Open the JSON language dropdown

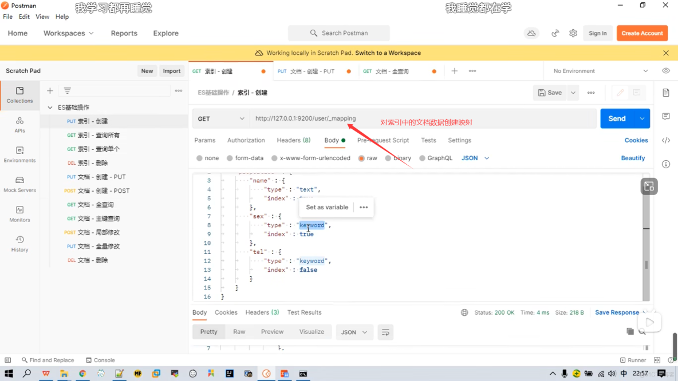click(x=474, y=158)
